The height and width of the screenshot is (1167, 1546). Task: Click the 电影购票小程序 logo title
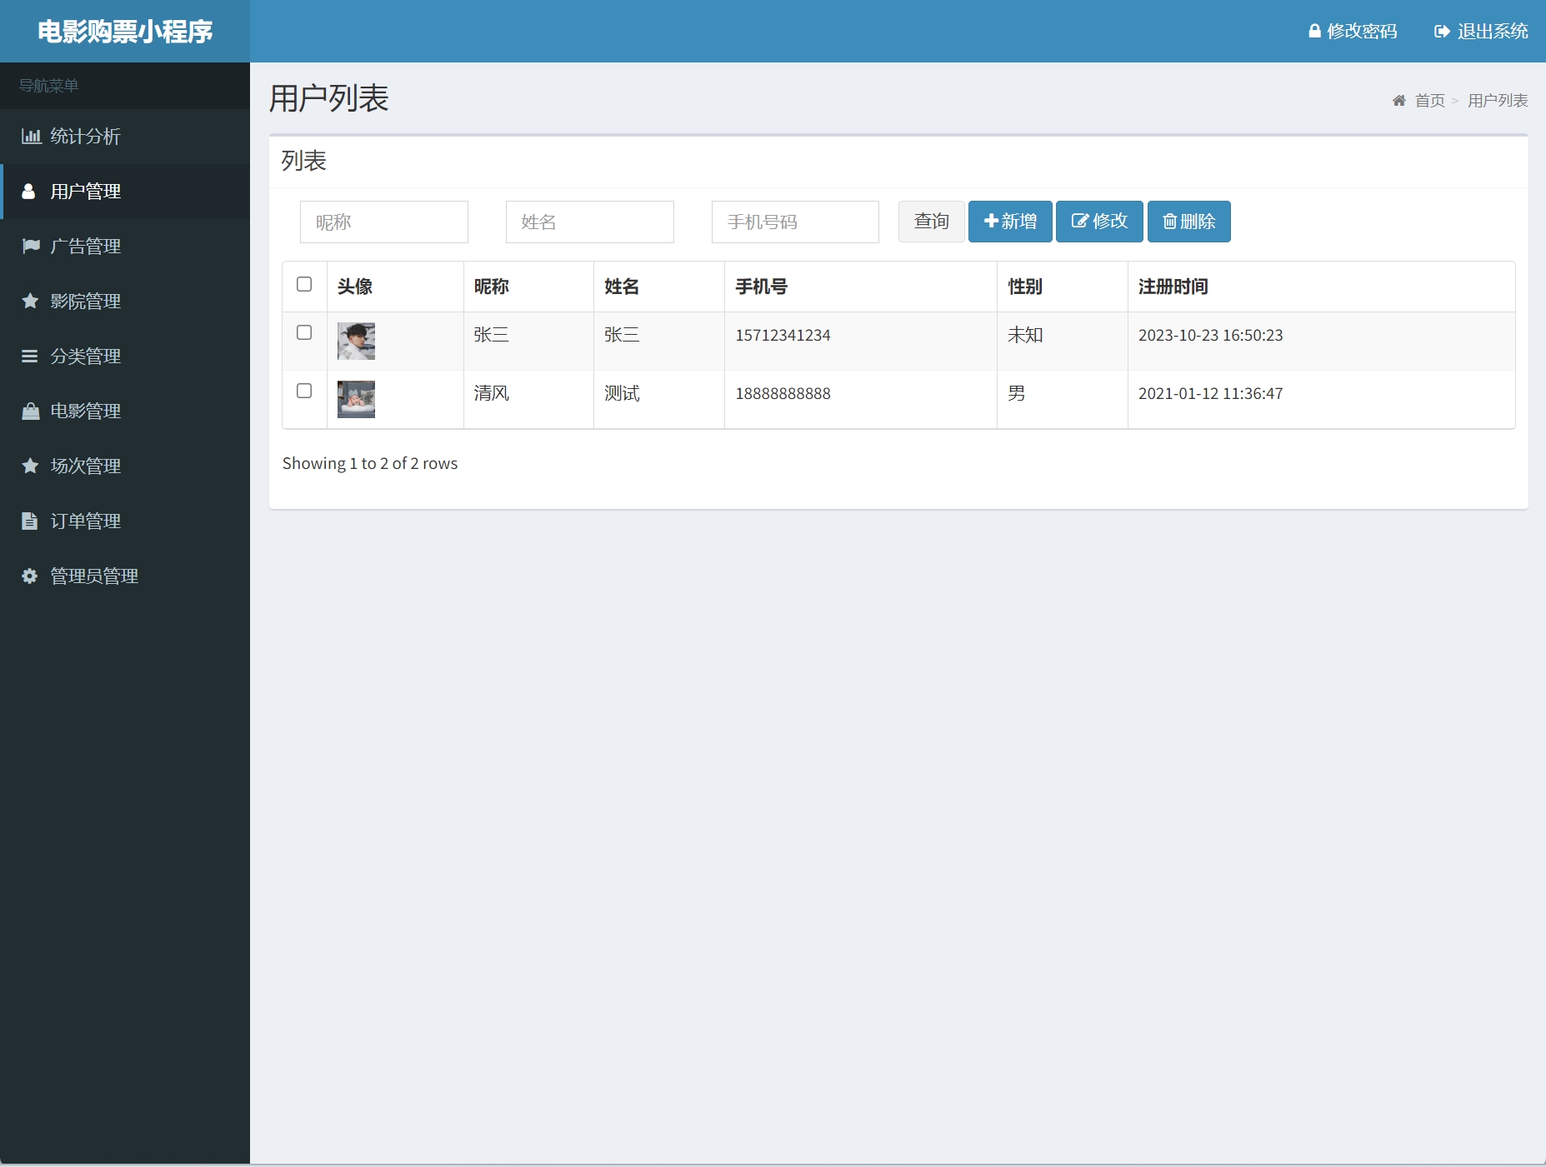(x=125, y=32)
